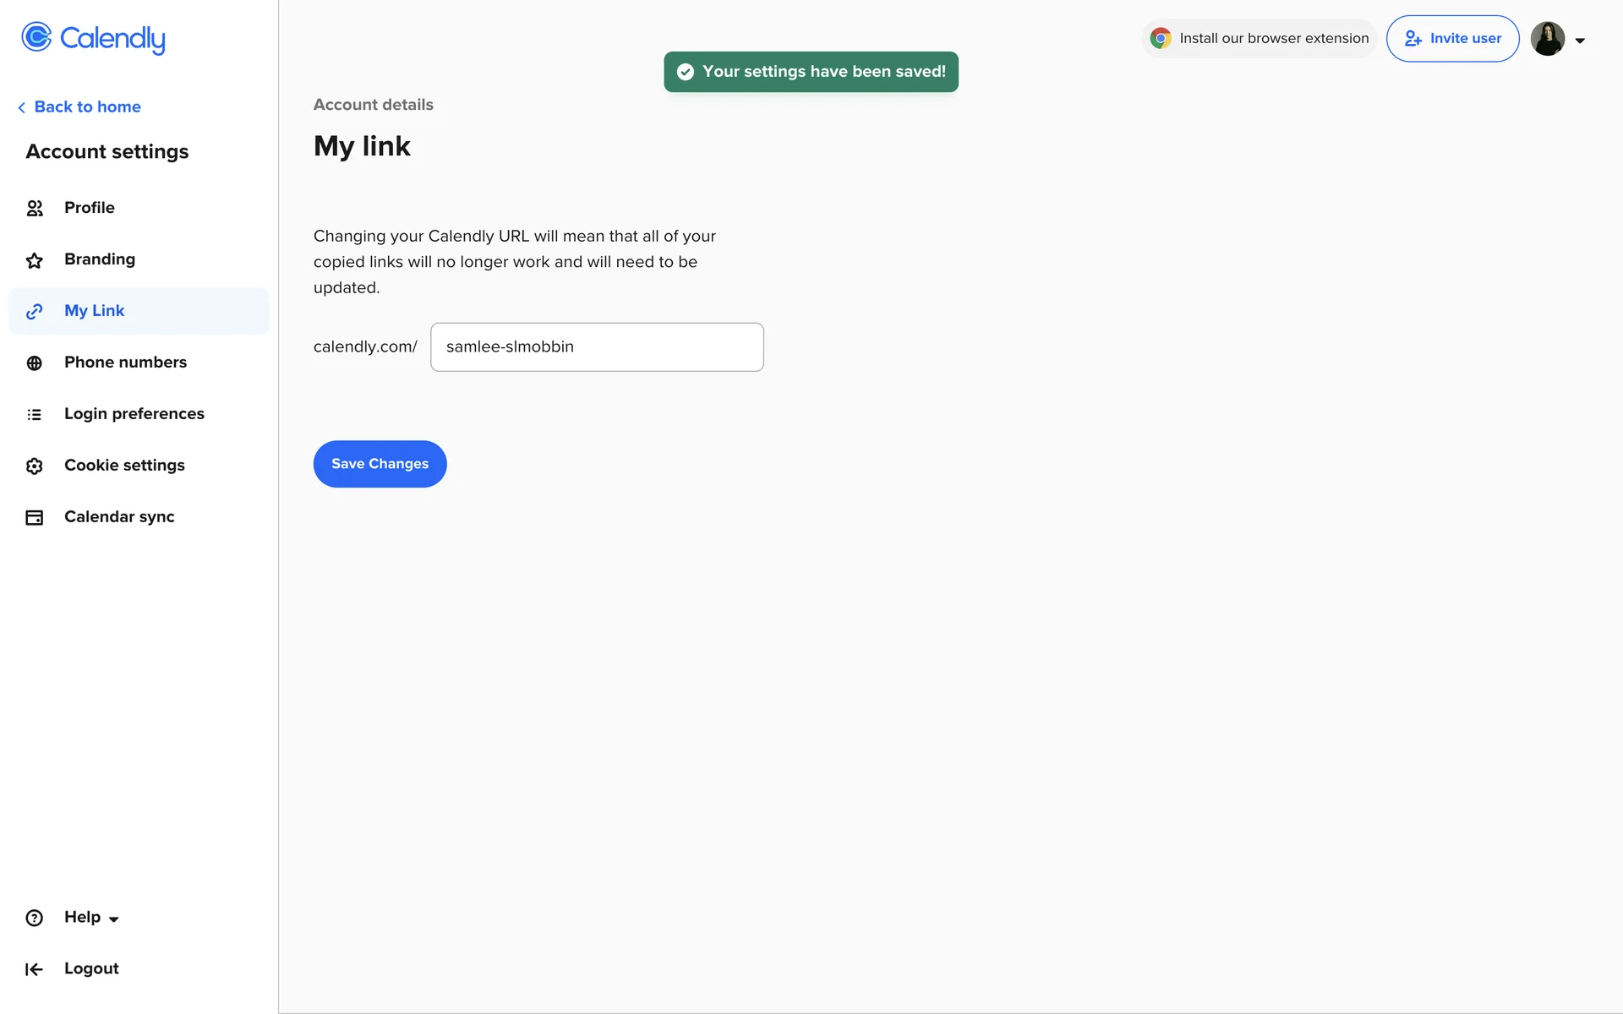The height and width of the screenshot is (1014, 1623).
Task: Click the Branding star icon
Action: coord(35,260)
